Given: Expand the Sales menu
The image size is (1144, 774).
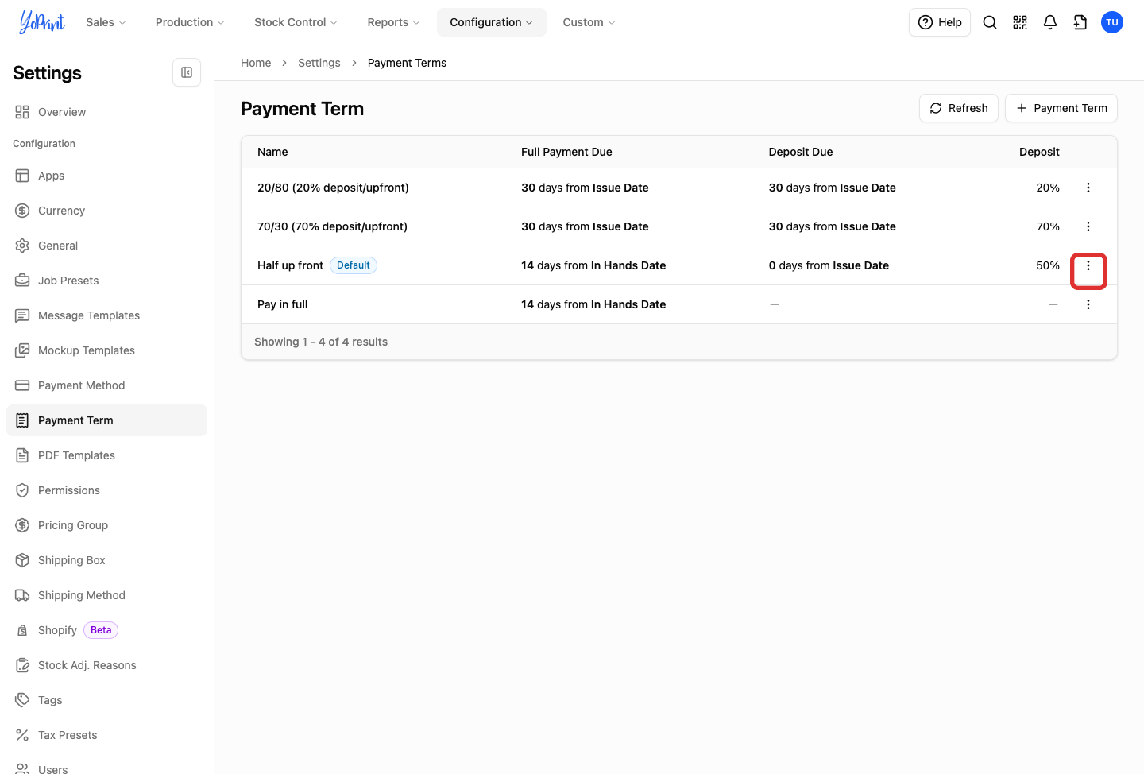Looking at the screenshot, I should [106, 22].
